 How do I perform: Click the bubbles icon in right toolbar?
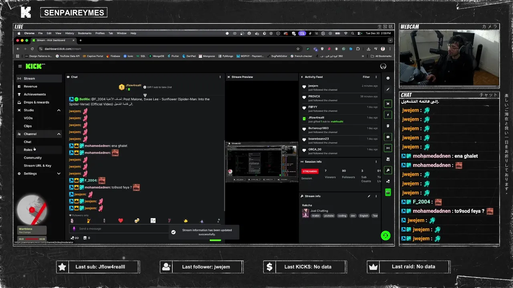[x=388, y=181]
